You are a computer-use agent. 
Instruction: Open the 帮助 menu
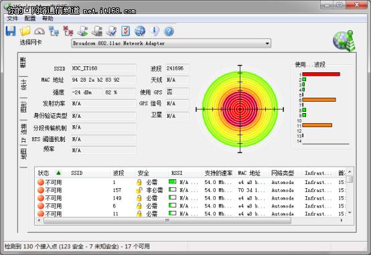(x=48, y=19)
